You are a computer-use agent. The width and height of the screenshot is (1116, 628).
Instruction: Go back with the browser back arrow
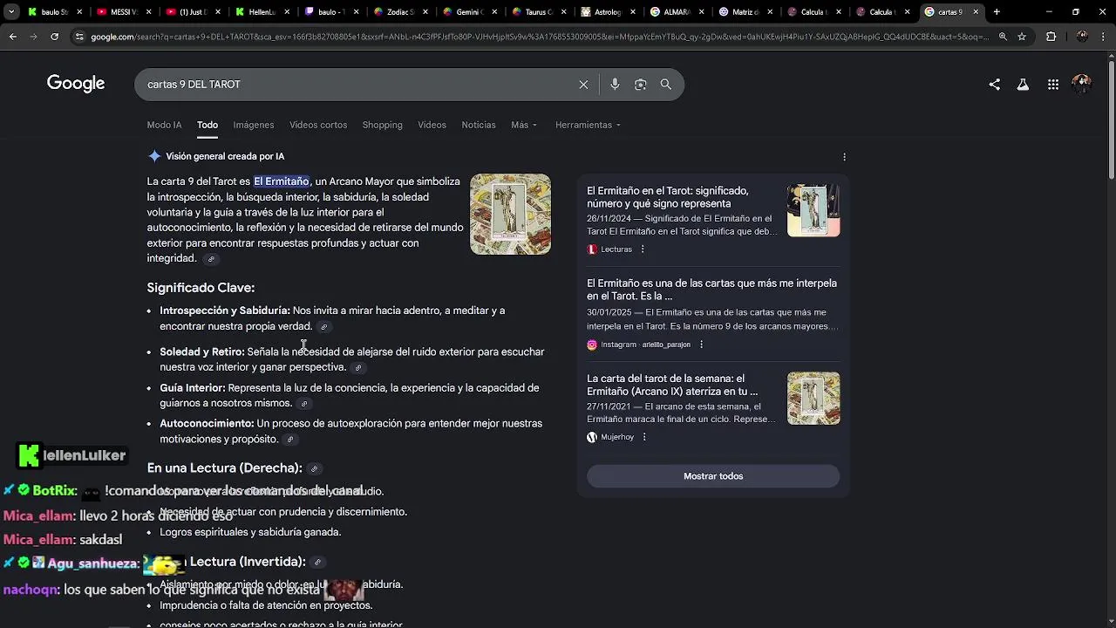click(x=12, y=37)
